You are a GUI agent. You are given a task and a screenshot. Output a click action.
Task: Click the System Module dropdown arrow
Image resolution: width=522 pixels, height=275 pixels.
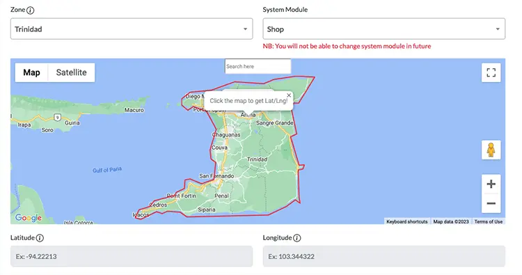click(498, 29)
